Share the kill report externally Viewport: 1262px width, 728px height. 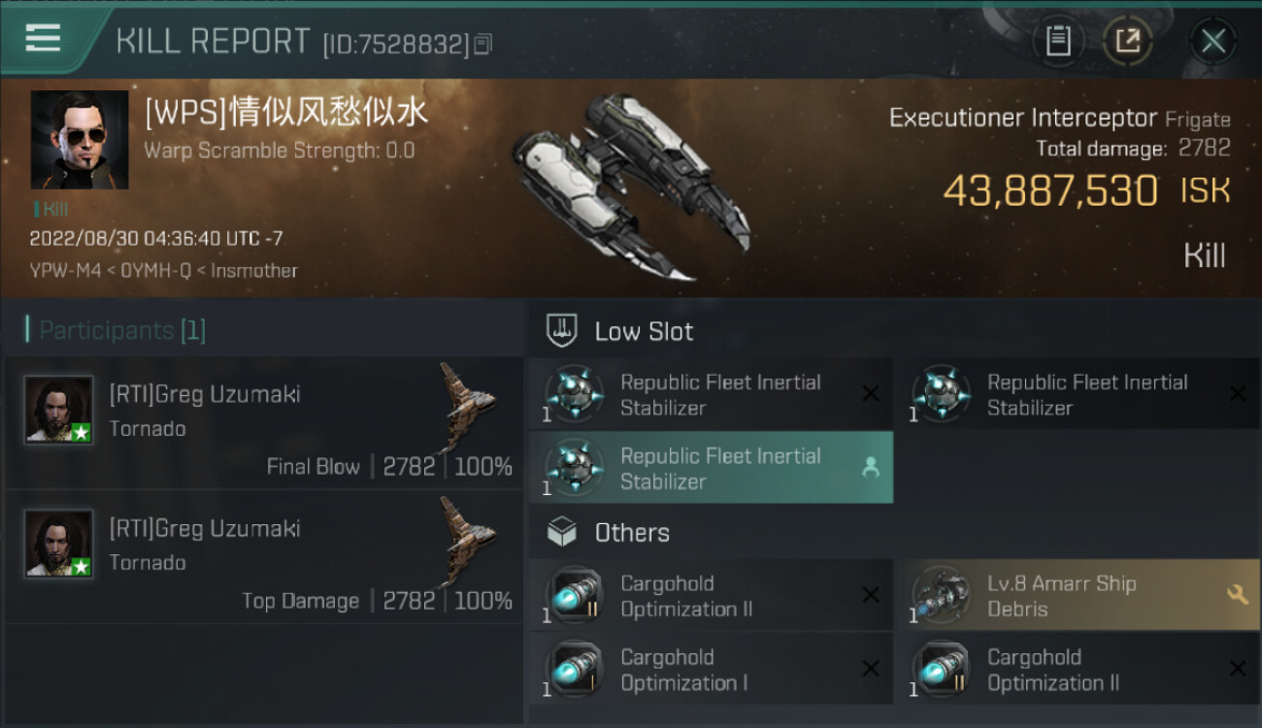[1127, 41]
